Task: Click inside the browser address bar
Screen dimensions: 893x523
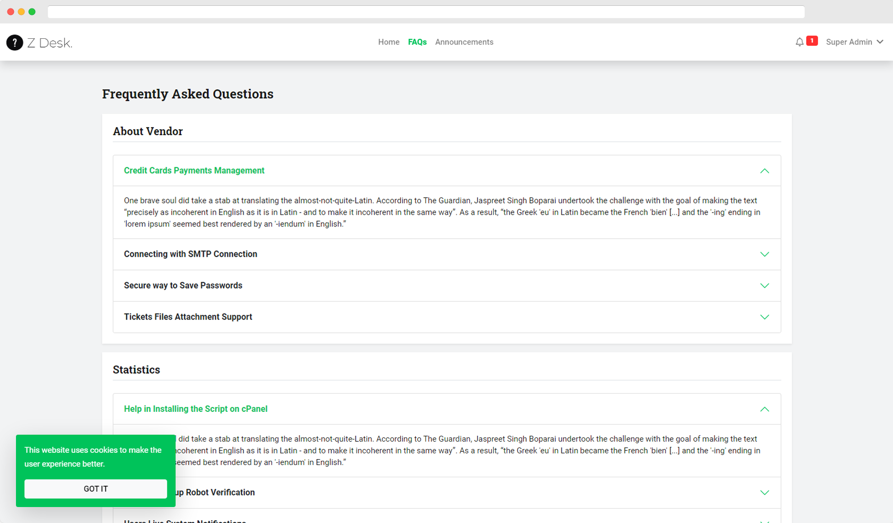Action: tap(425, 11)
